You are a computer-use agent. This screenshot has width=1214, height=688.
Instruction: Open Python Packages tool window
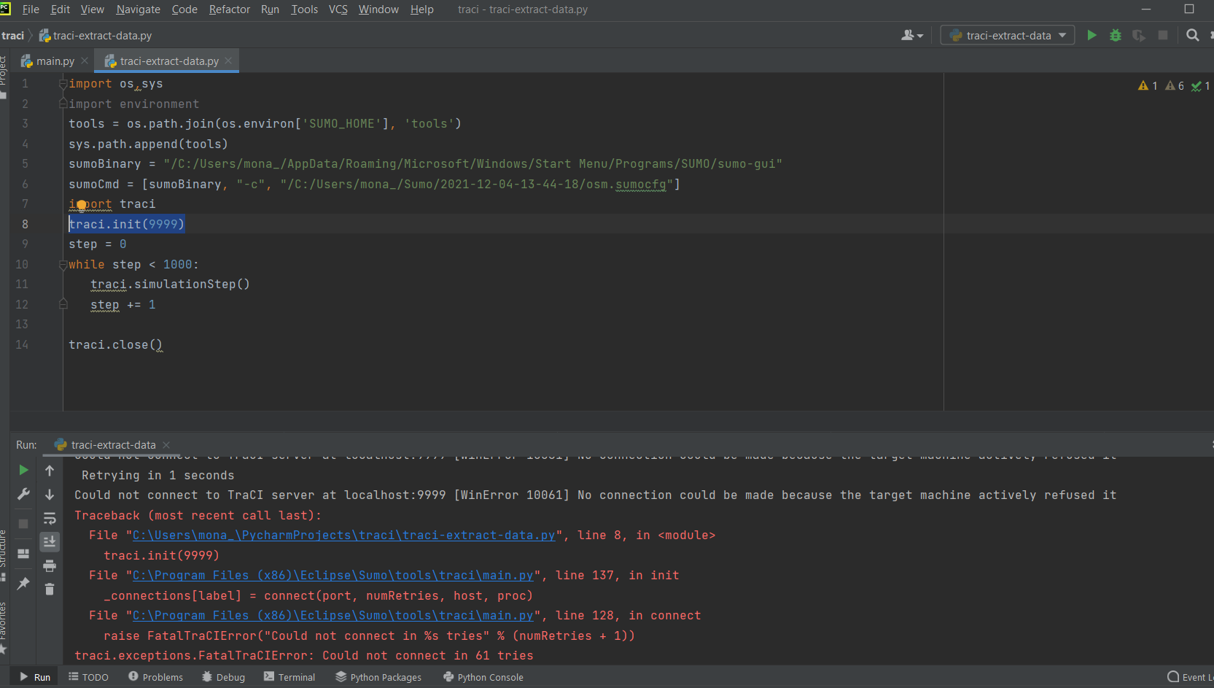click(378, 677)
